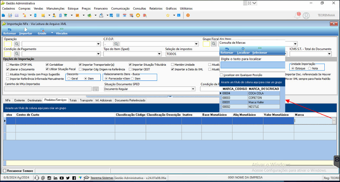Click the power icon in main toolbar
The image size is (340, 182).
188,15
